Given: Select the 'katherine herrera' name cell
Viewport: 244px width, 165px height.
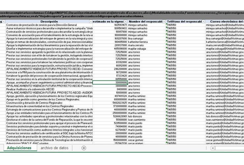Looking at the screenshot, I should (x=147, y=42).
